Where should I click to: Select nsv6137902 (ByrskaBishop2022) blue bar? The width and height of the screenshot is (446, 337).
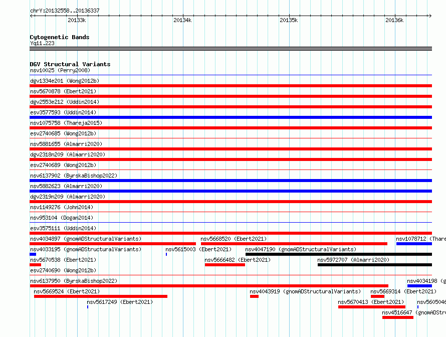(x=231, y=181)
